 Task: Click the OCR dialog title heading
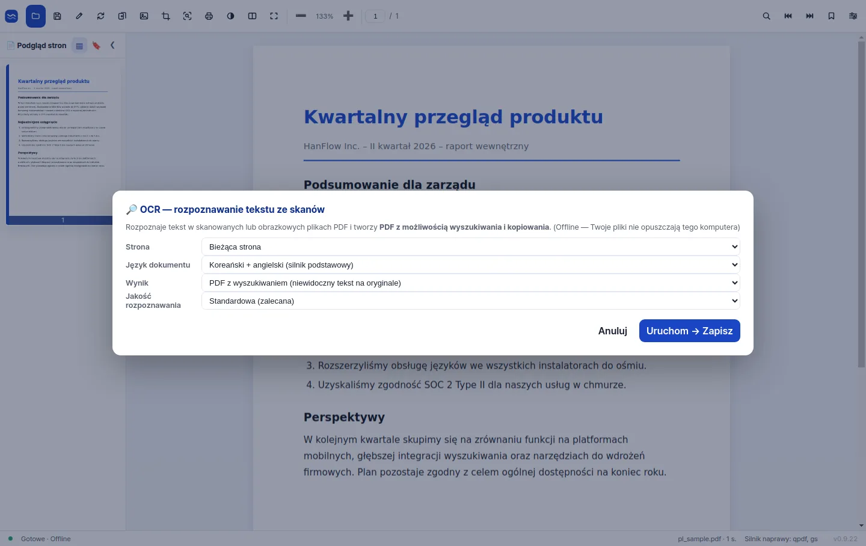click(x=225, y=209)
